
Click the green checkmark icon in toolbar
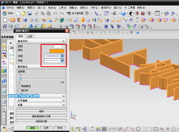pos(129,26)
